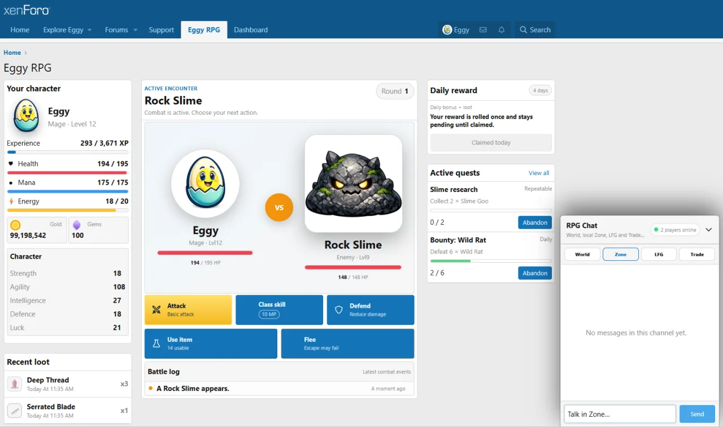723x427 pixels.
Task: Switch chat to the Trade channel
Action: (697, 254)
